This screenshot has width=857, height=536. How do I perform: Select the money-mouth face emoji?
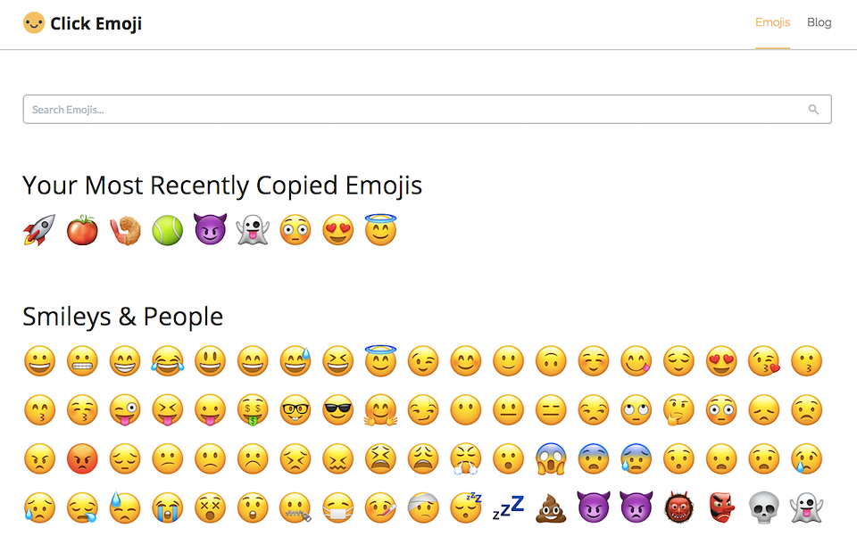(253, 410)
